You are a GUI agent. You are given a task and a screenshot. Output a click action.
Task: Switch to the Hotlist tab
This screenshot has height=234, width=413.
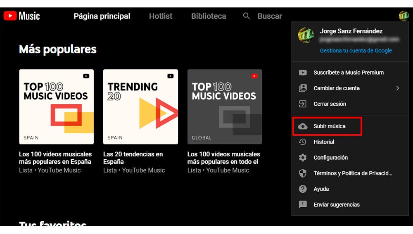tap(160, 16)
